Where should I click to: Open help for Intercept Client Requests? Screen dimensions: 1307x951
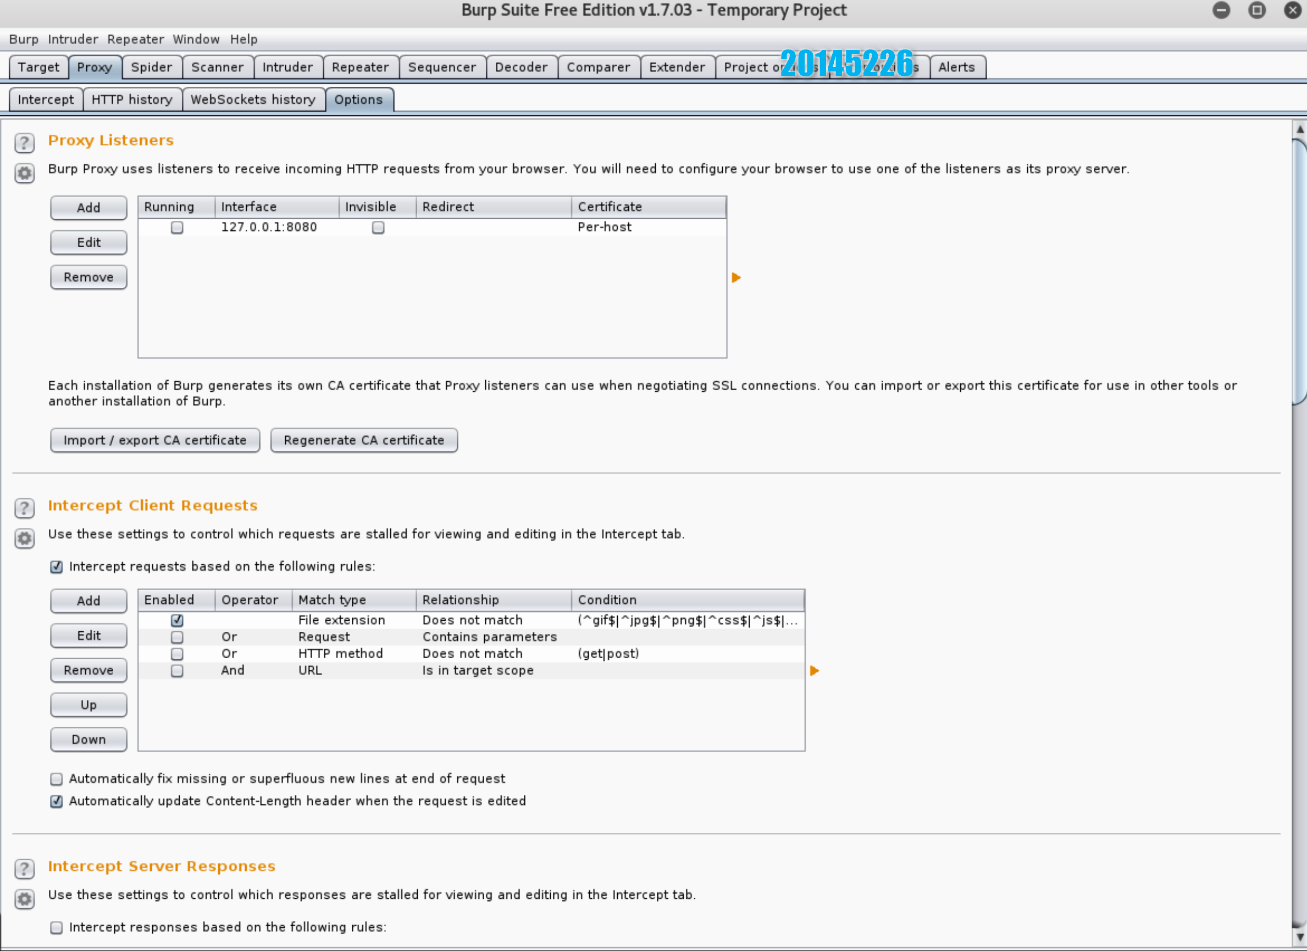(24, 508)
